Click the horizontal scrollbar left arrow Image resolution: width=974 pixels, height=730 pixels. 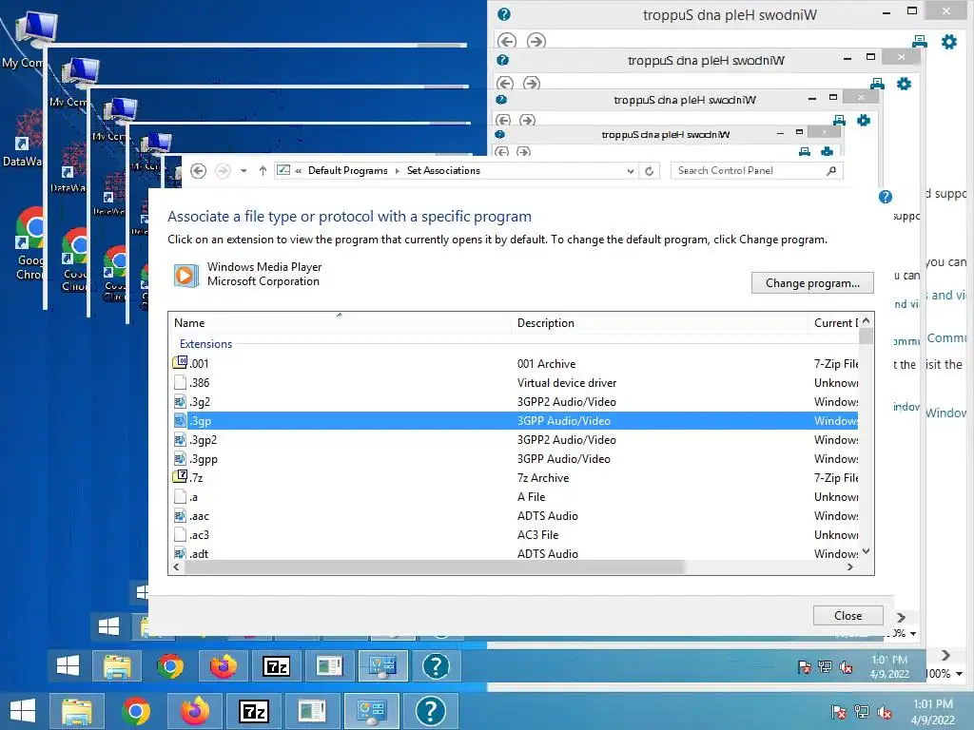click(176, 567)
